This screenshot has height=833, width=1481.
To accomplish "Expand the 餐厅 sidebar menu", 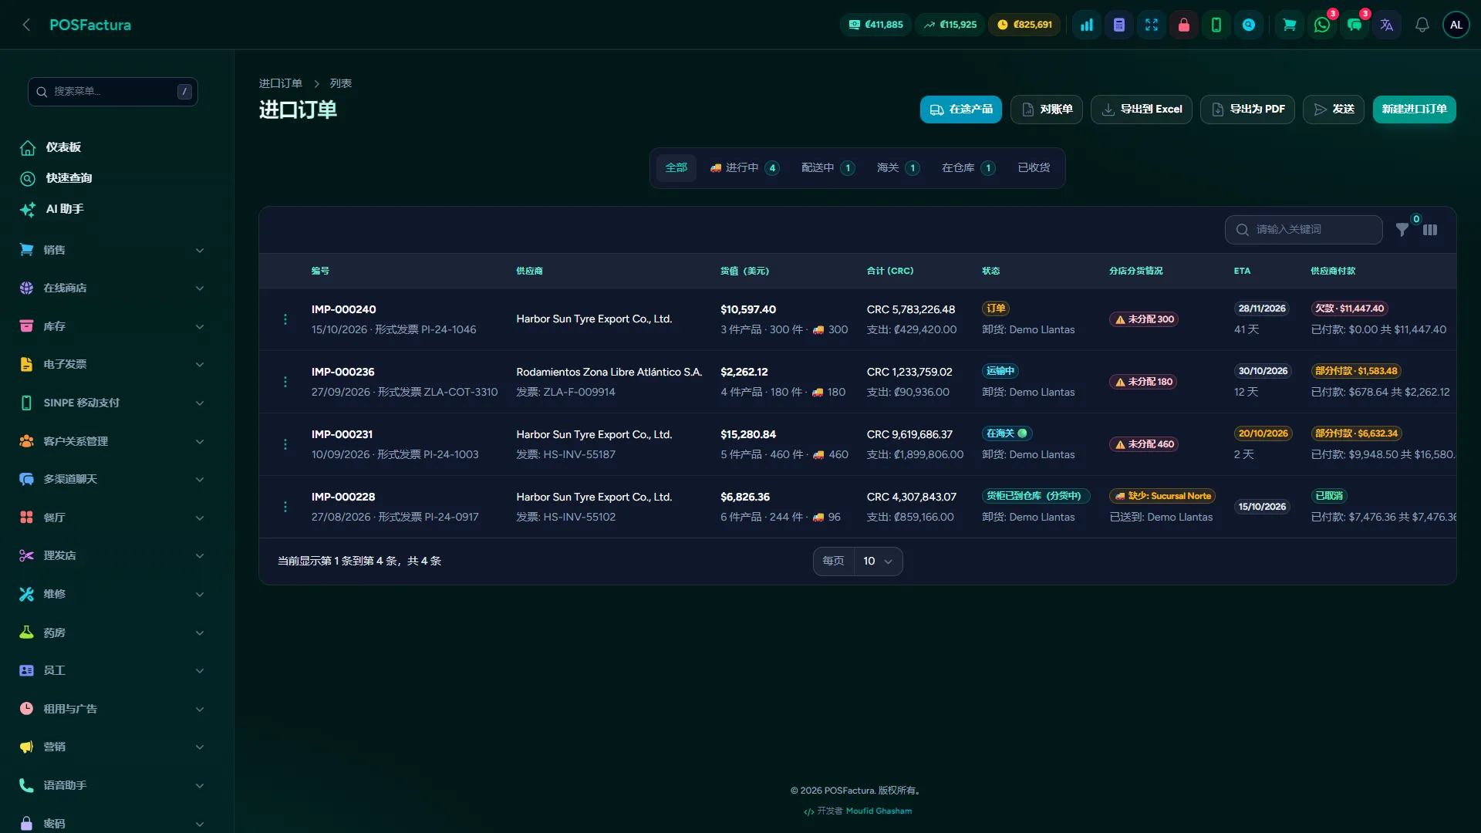I will (x=113, y=518).
